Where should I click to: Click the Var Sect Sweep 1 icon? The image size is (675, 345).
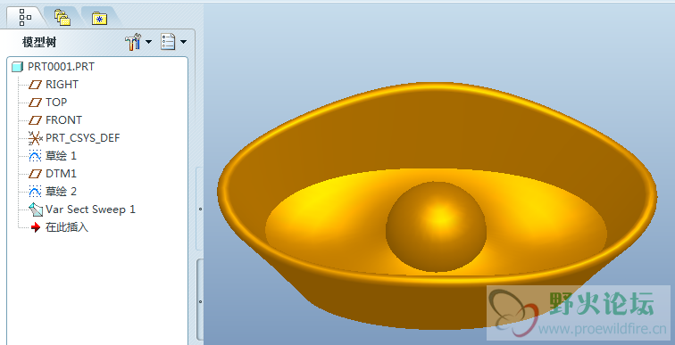tap(36, 209)
